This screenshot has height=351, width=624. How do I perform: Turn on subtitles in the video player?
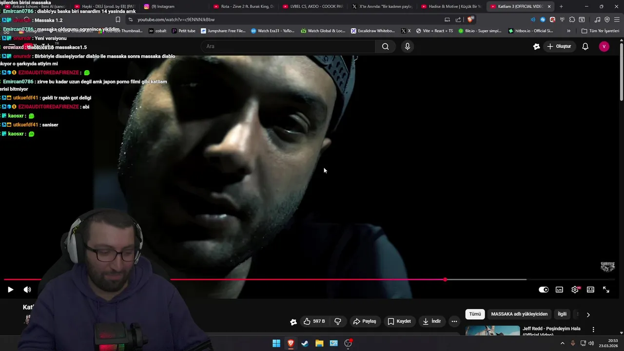[559, 290]
